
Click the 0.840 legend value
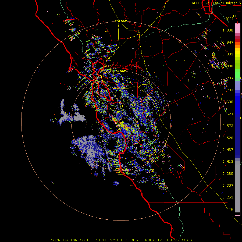click(x=228, y=66)
